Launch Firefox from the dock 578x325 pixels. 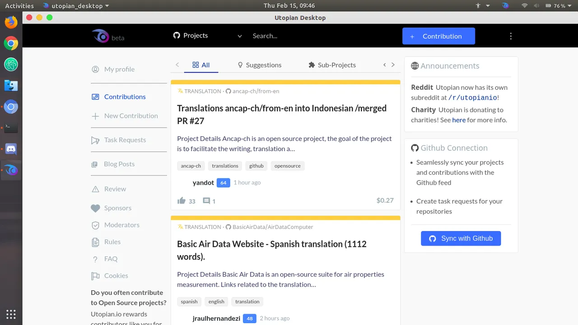coord(11,22)
